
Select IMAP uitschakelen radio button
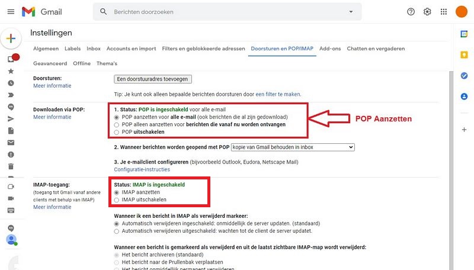tap(116, 200)
